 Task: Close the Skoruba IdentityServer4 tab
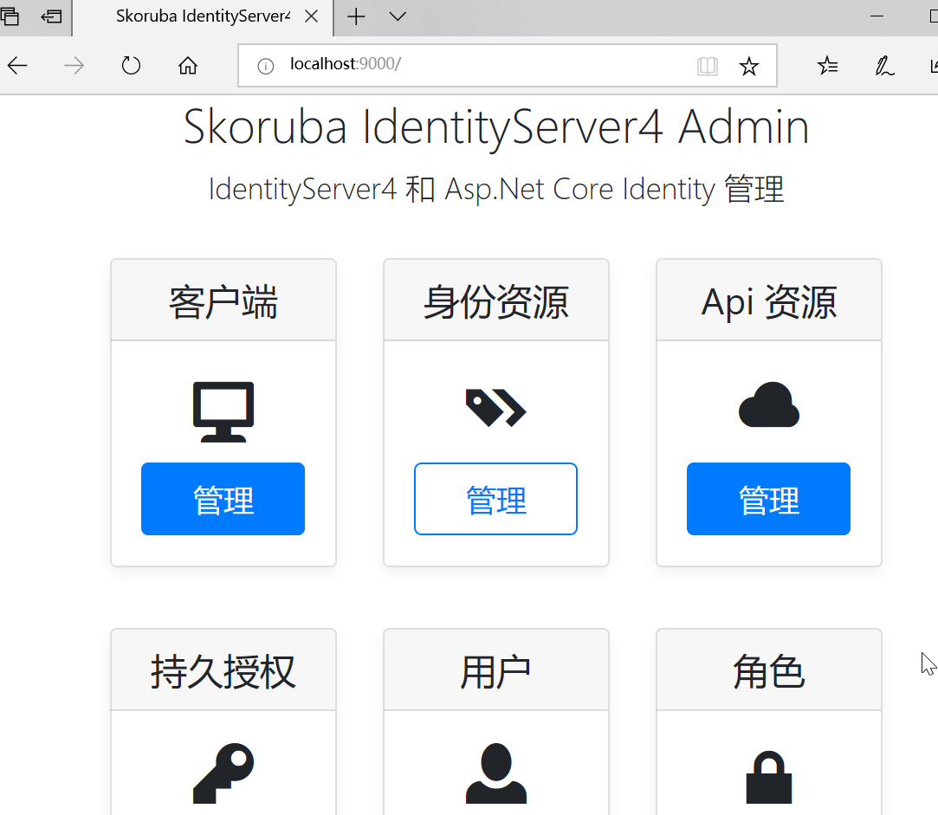point(311,16)
